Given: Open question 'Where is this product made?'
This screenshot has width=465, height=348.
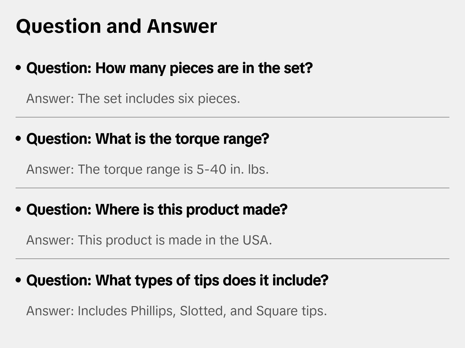Looking at the screenshot, I should [x=157, y=210].
